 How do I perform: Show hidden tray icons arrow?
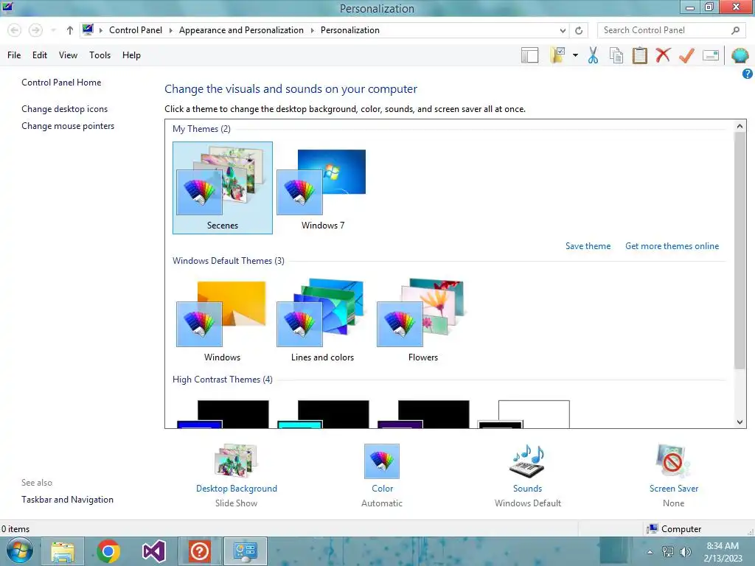[x=650, y=552]
